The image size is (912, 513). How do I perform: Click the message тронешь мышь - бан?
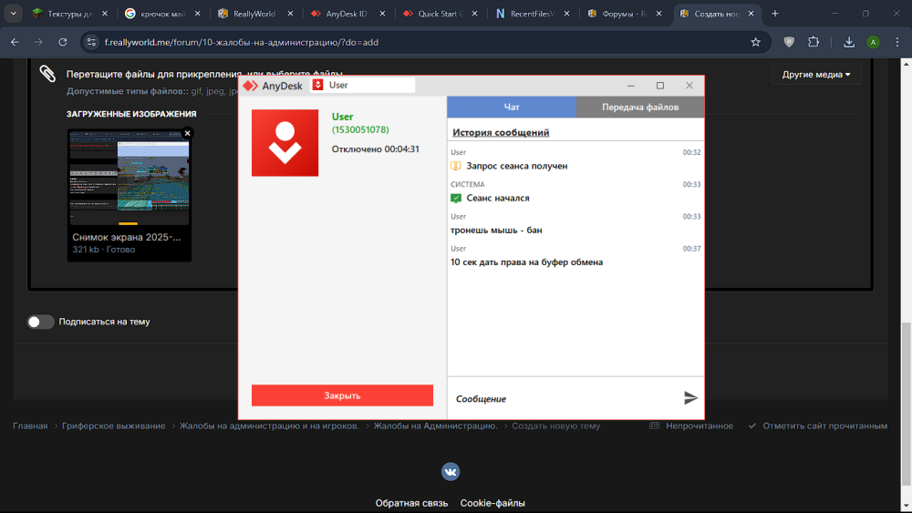pos(496,230)
